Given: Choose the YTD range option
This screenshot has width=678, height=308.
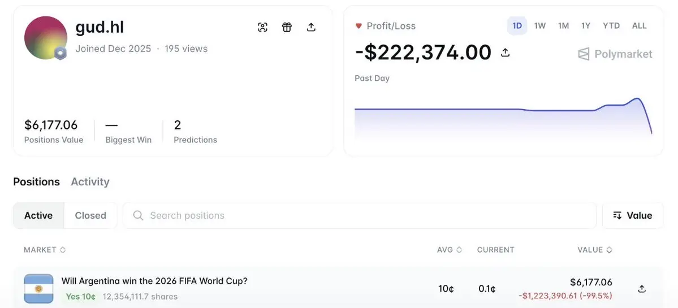Looking at the screenshot, I should 611,26.
